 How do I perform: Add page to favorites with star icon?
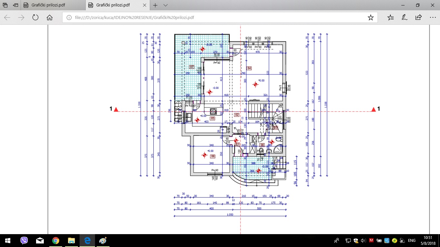[x=370, y=18]
